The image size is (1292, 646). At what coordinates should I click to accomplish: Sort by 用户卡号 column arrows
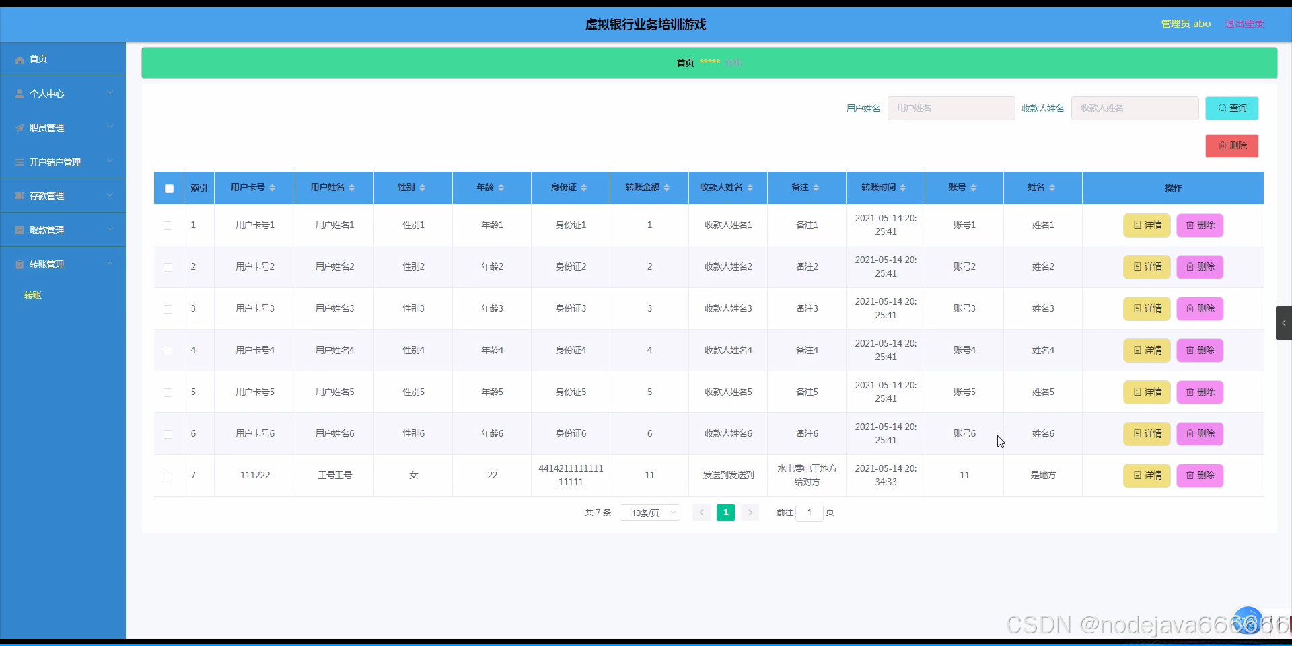pyautogui.click(x=272, y=188)
